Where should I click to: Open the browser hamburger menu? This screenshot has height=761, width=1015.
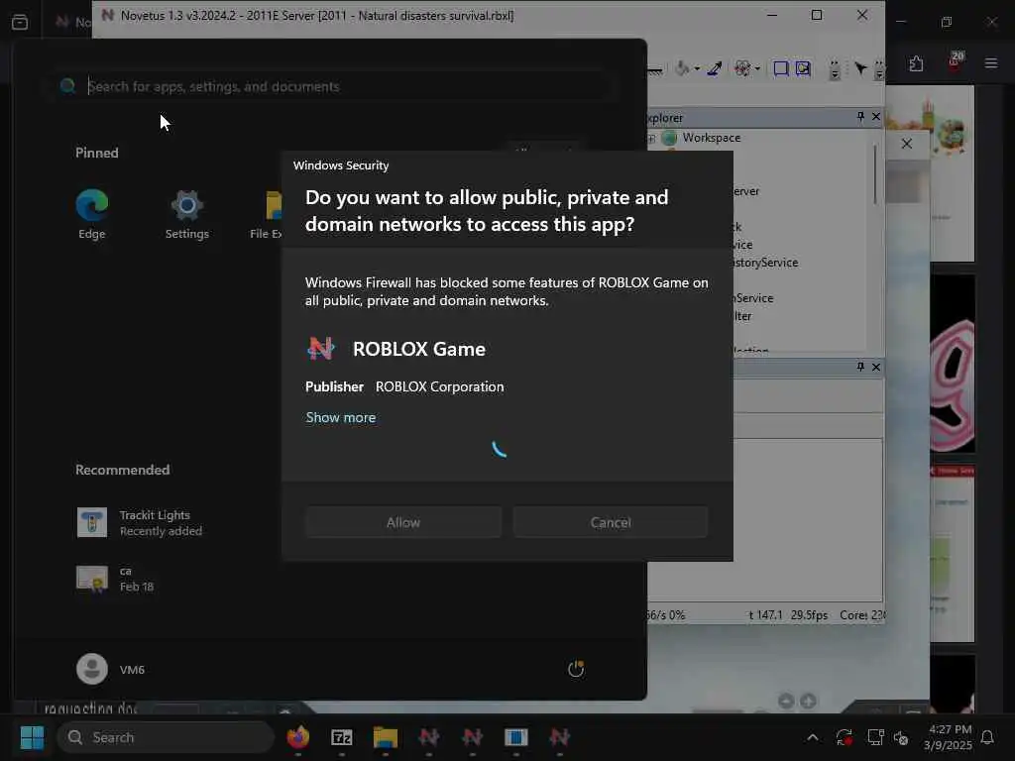click(x=991, y=63)
